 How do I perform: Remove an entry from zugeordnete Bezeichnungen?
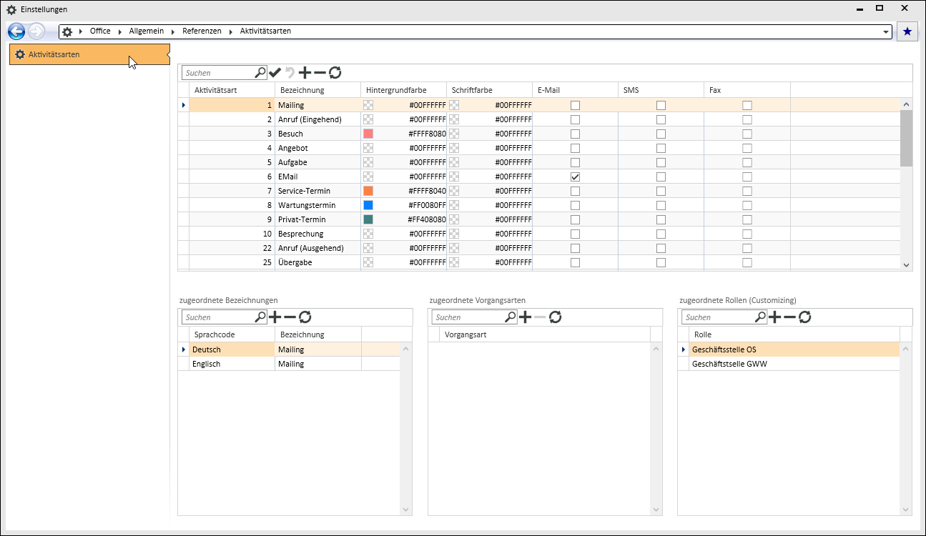[x=289, y=317]
